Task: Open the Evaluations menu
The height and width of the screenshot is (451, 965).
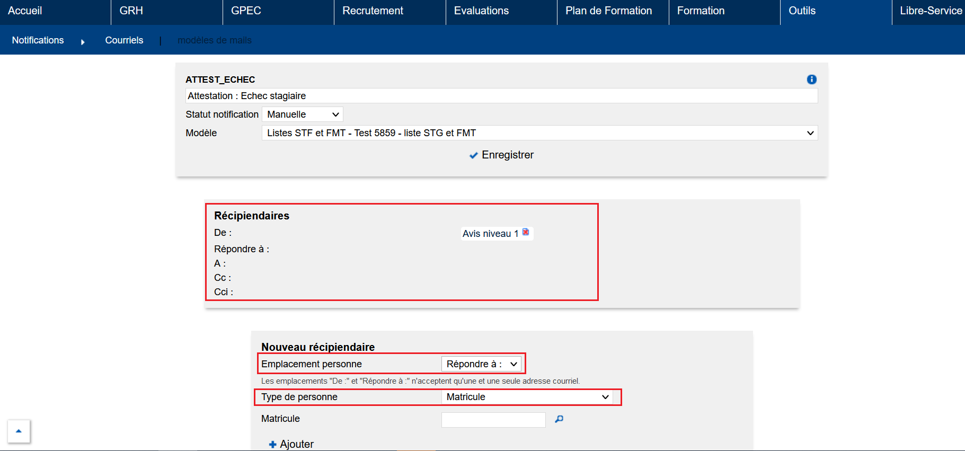Action: 481,11
